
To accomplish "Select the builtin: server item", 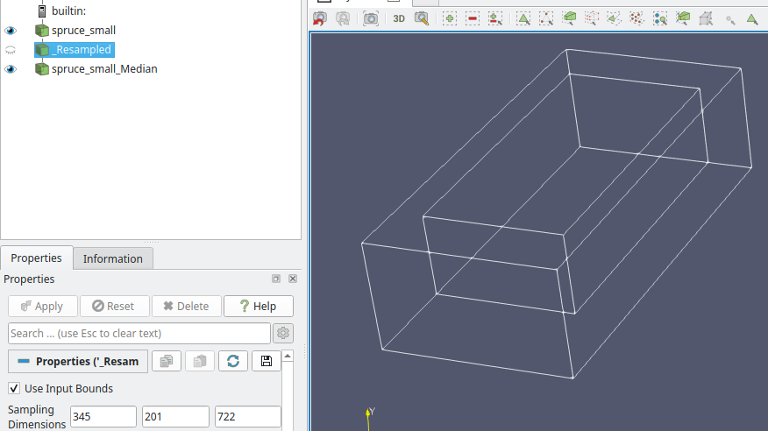I will [x=68, y=11].
